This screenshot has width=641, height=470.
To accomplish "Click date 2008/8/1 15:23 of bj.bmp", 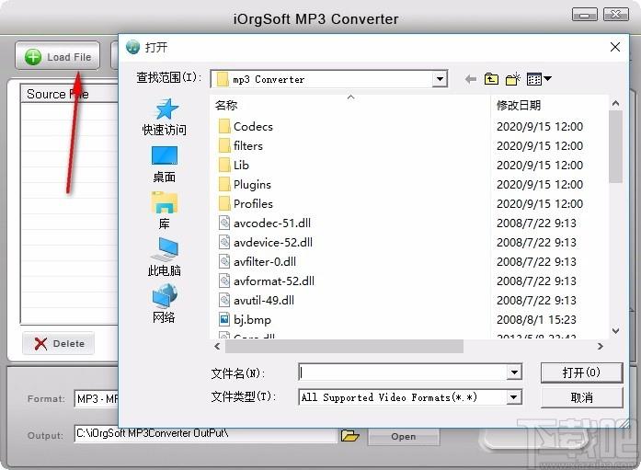I will coord(536,319).
